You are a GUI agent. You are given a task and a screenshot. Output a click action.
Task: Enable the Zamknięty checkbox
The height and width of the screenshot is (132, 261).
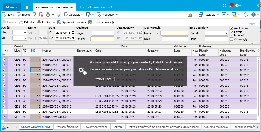pyautogui.click(x=232, y=39)
